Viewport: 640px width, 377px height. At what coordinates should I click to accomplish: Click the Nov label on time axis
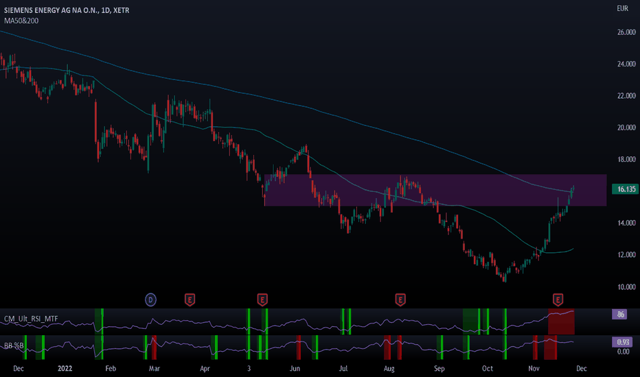(534, 369)
